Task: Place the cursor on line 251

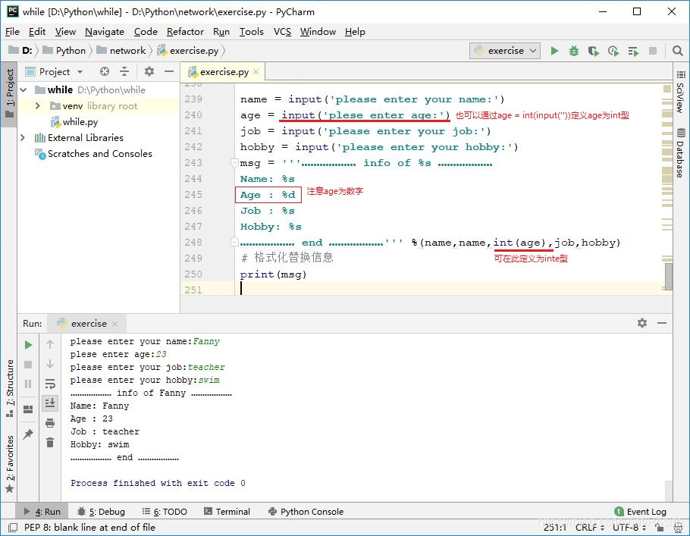Action: coord(449,289)
